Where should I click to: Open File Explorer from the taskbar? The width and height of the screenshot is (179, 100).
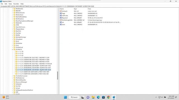[x=93, y=97]
